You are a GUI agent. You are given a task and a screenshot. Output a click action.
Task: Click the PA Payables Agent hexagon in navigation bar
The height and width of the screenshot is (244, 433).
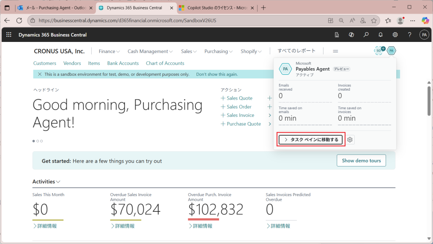click(x=391, y=50)
